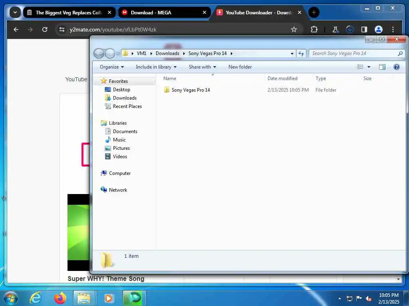This screenshot has width=409, height=306.
Task: Bookmark this page with star icon
Action: tap(294, 29)
